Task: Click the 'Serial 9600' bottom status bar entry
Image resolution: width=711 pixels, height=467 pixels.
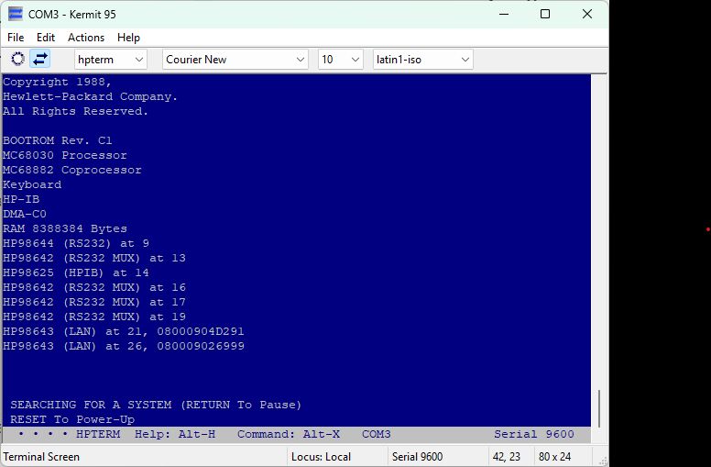Action: (417, 457)
